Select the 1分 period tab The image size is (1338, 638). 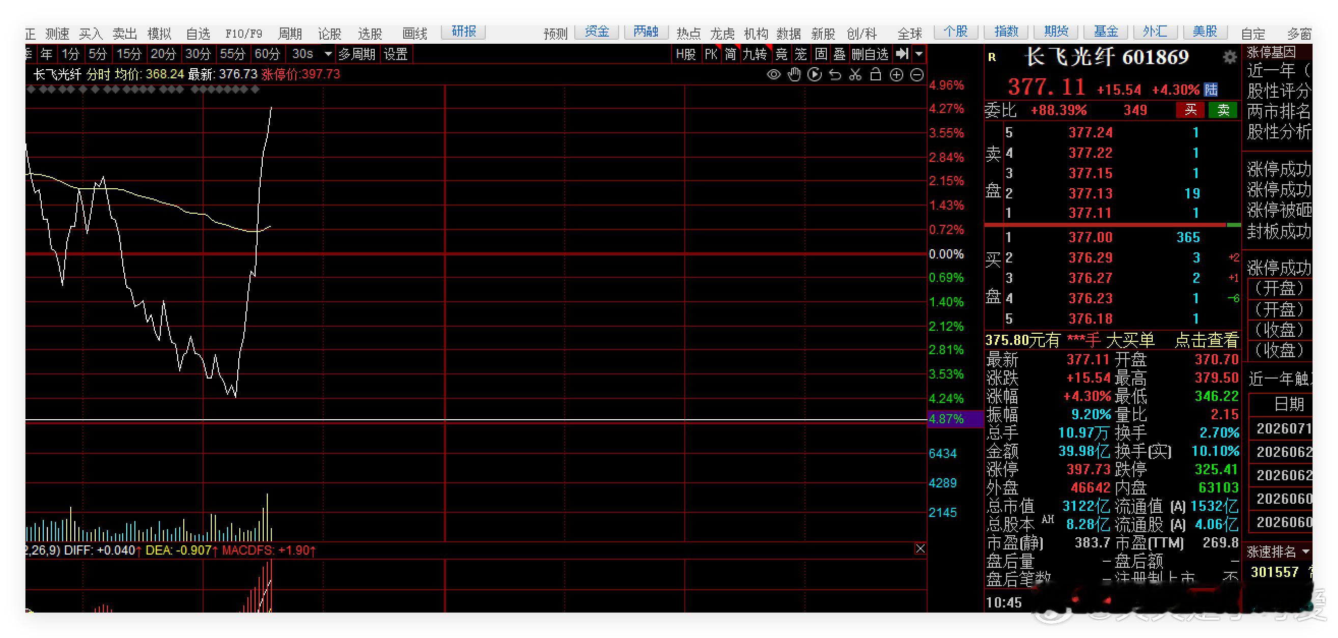pos(70,53)
